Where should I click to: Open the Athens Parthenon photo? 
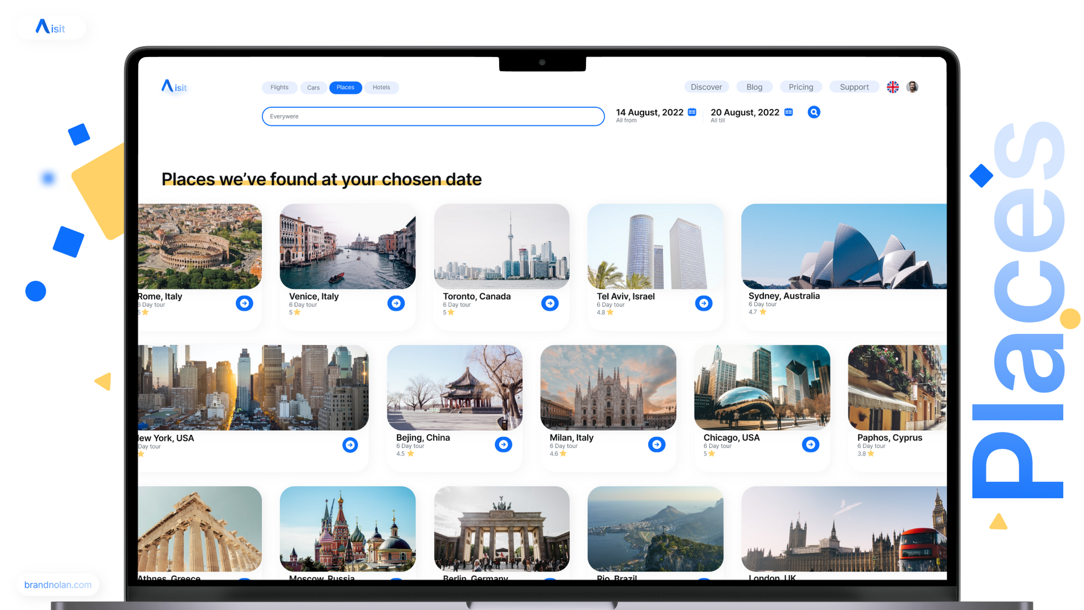[200, 529]
